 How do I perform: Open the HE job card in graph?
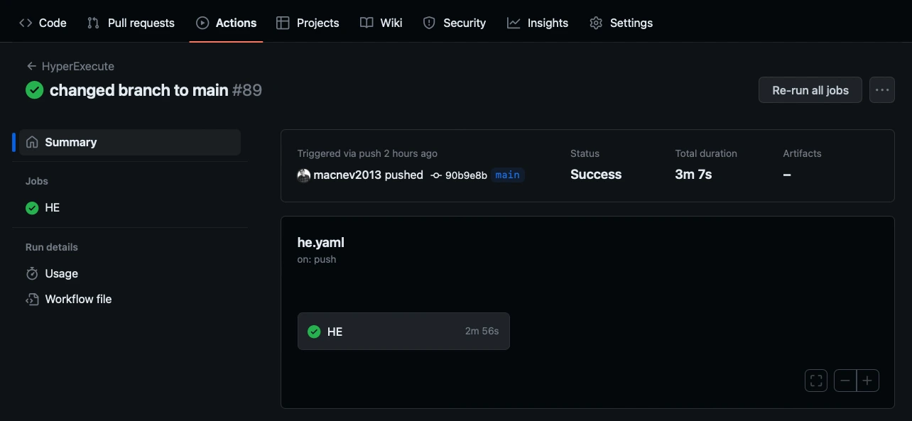tap(403, 332)
